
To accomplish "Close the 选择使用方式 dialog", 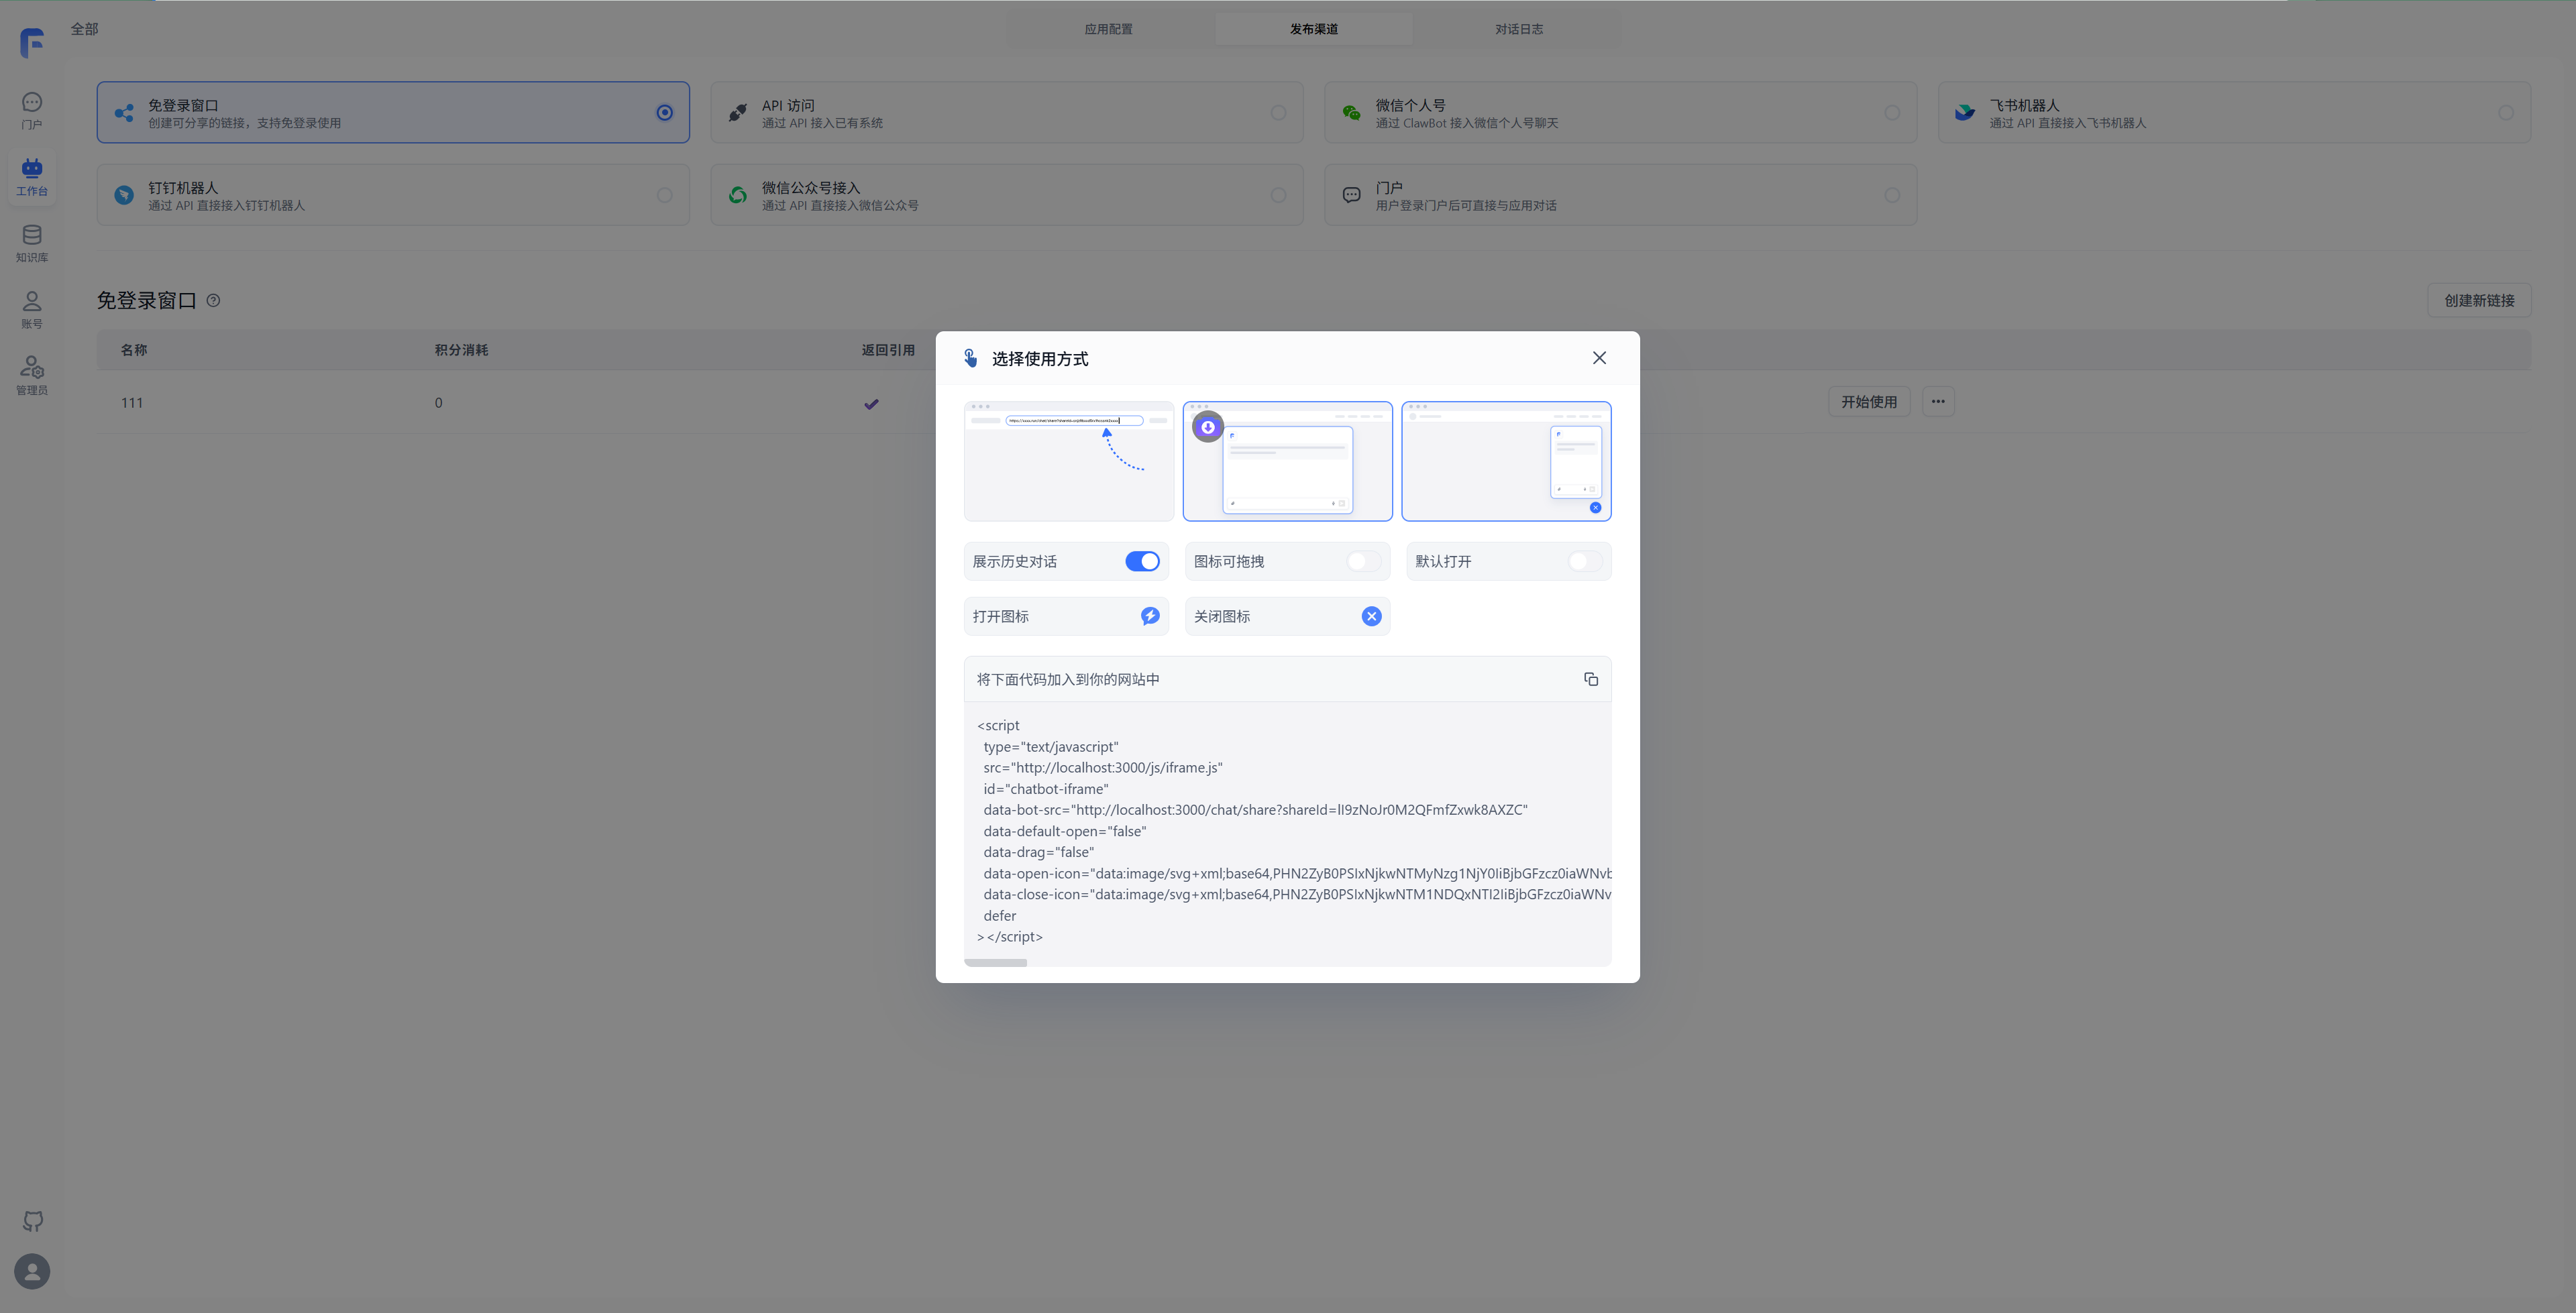I will pyautogui.click(x=1599, y=358).
